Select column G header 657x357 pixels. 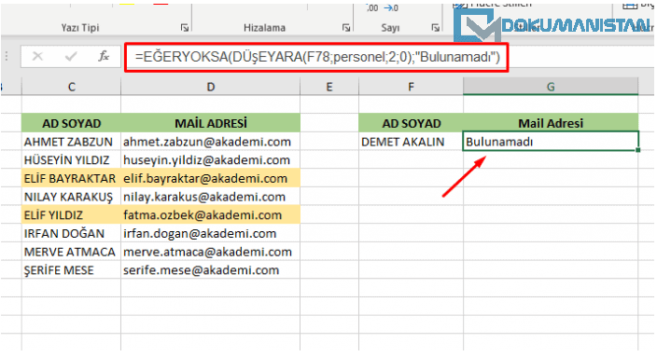(x=551, y=87)
